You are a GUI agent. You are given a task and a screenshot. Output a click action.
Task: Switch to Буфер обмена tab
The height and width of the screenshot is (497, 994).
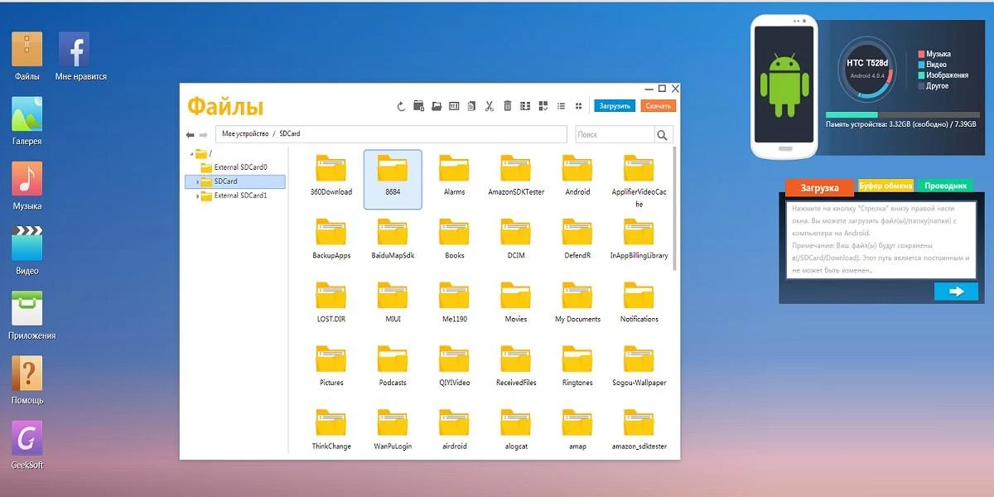tap(885, 186)
